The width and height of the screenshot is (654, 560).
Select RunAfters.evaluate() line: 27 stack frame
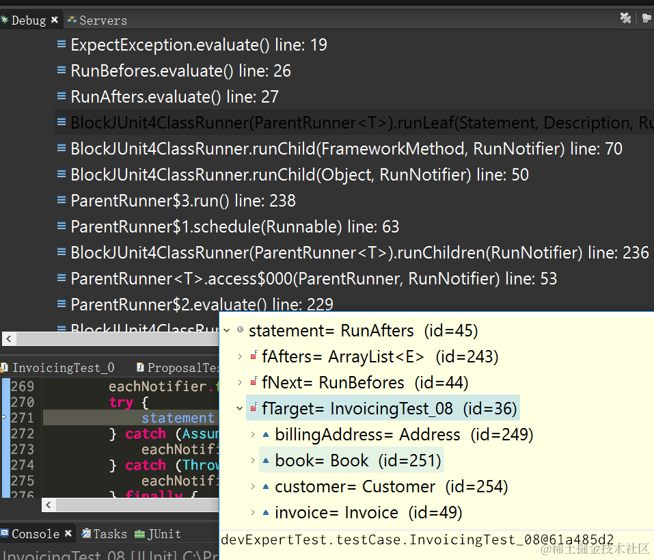174,97
